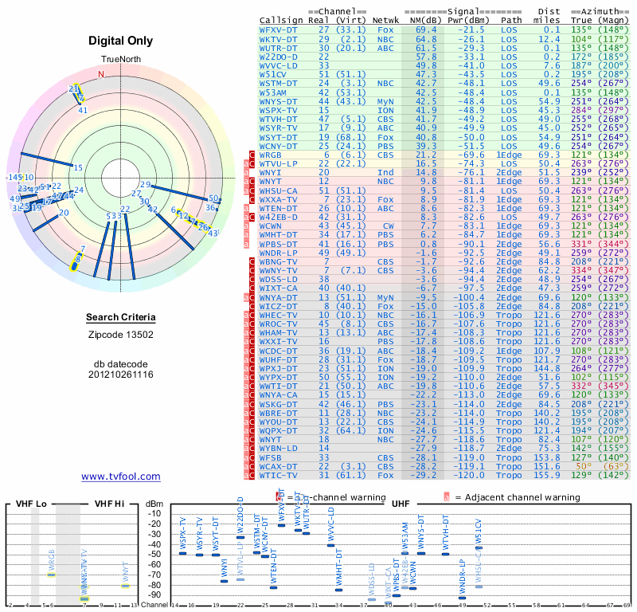The image size is (637, 612).
Task: Click the WTVU-LP callsign in the table
Action: [x=278, y=164]
